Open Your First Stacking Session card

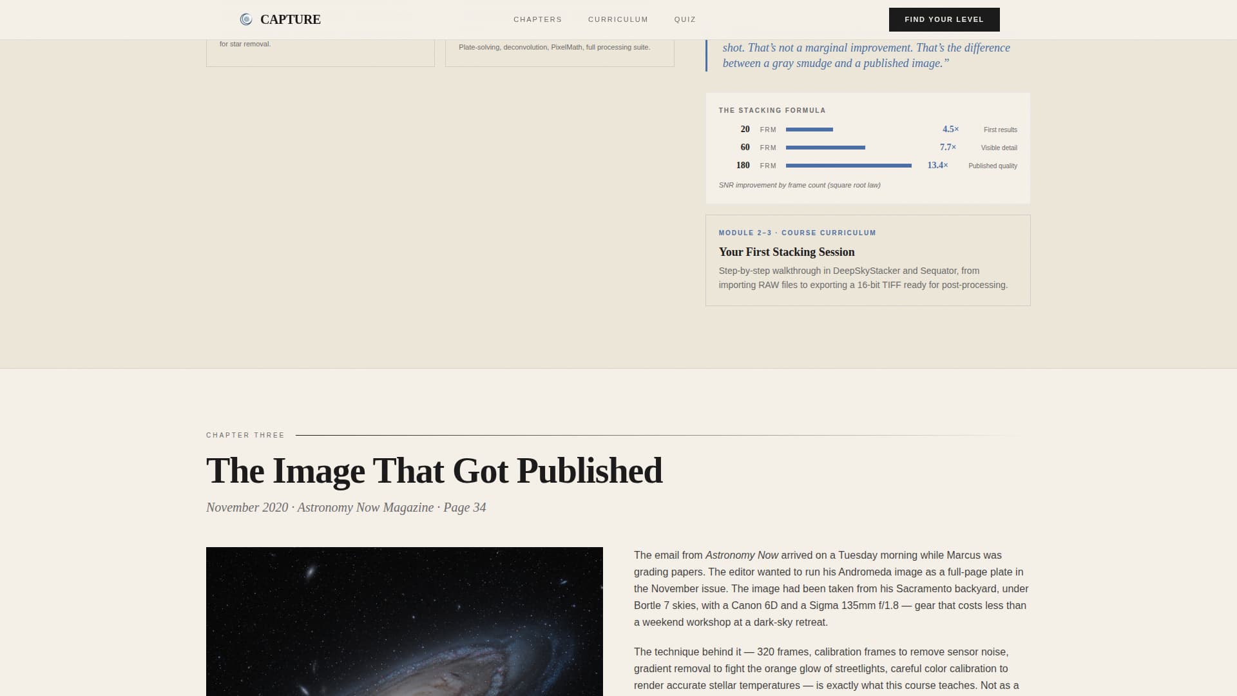pyautogui.click(x=867, y=260)
